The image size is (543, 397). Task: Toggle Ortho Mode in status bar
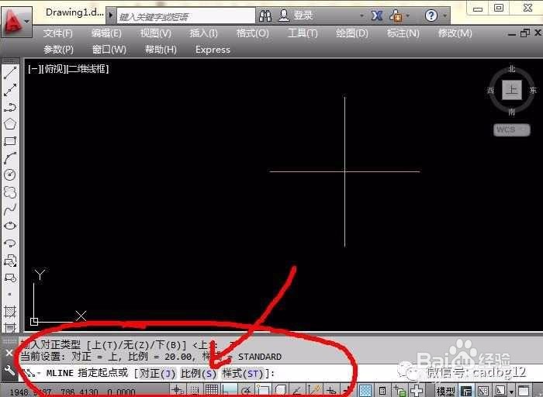point(230,391)
